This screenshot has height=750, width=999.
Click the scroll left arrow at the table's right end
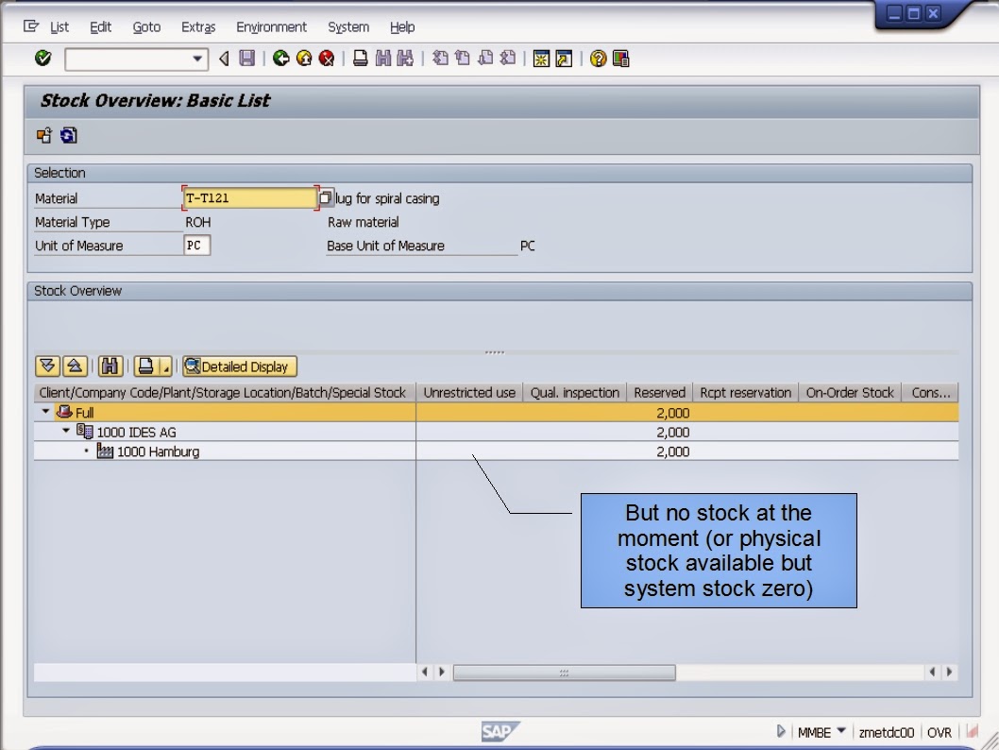pyautogui.click(x=933, y=672)
